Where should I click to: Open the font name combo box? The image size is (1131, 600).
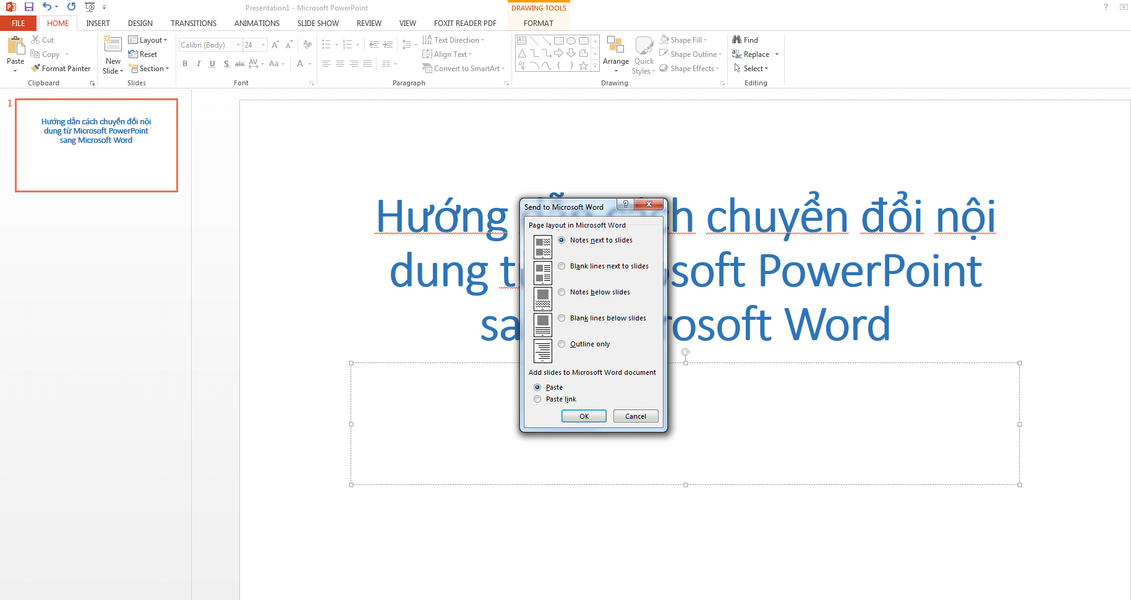[x=210, y=45]
